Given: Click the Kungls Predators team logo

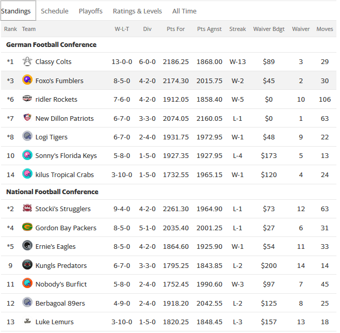Looking at the screenshot, I should click(x=27, y=265).
